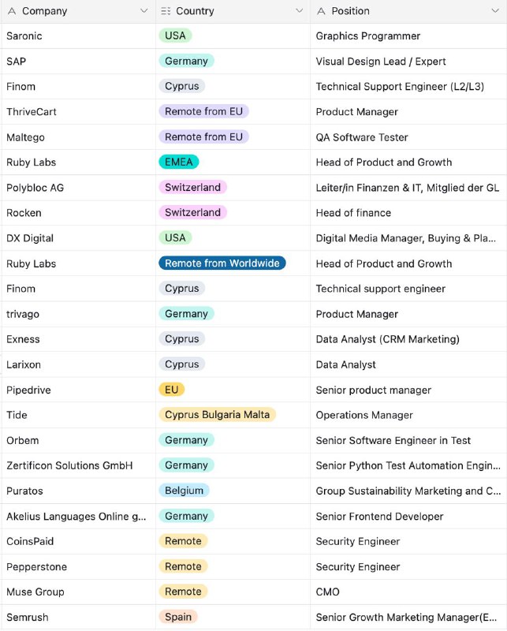Click the Germany tag in trivago row

coord(186,313)
